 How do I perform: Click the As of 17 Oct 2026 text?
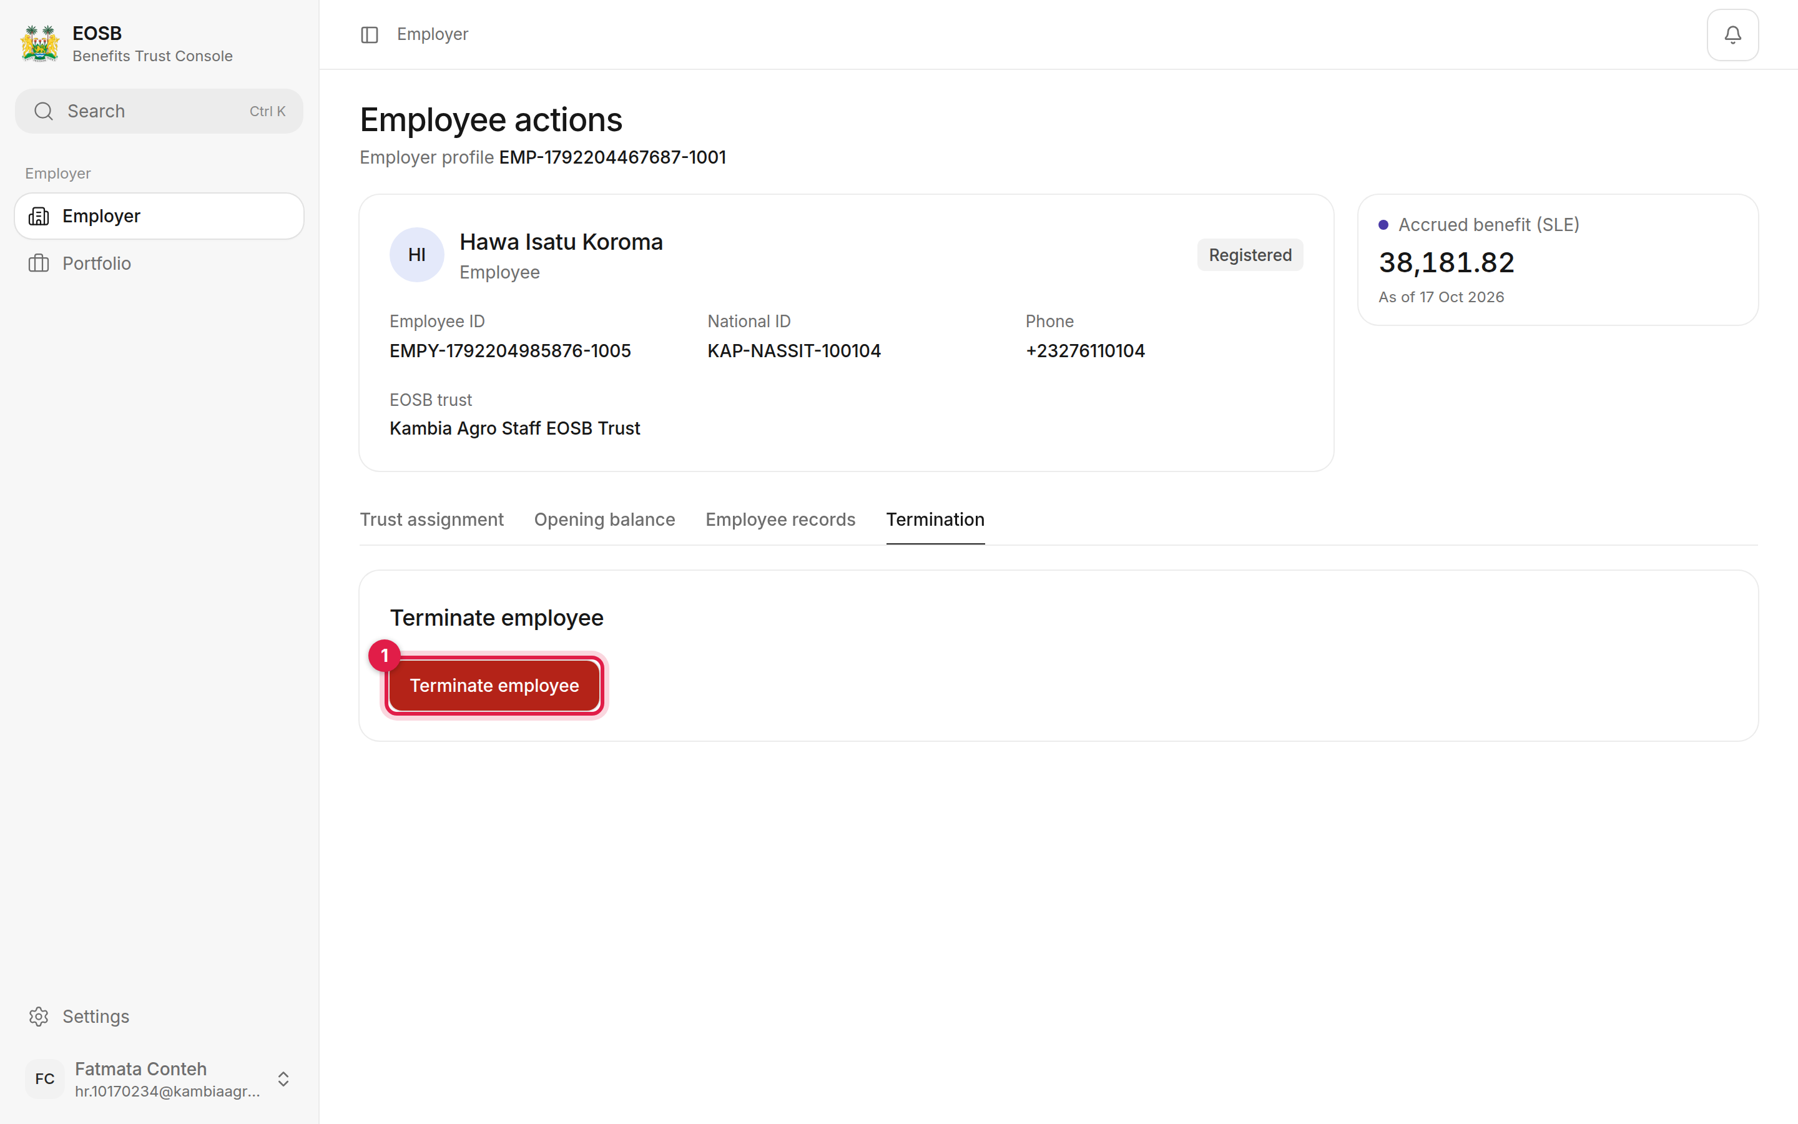(x=1441, y=297)
